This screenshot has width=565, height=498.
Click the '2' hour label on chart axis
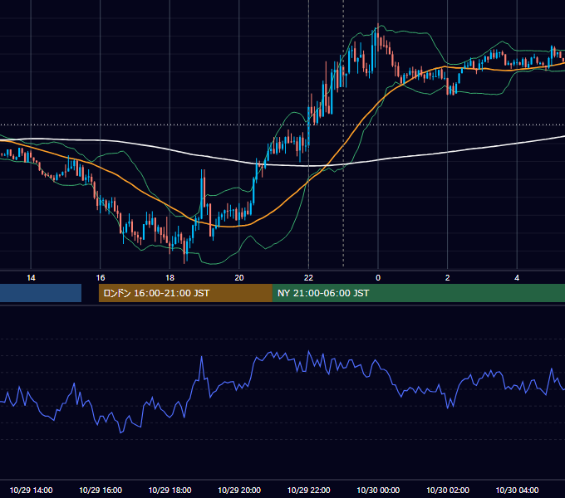click(x=448, y=278)
